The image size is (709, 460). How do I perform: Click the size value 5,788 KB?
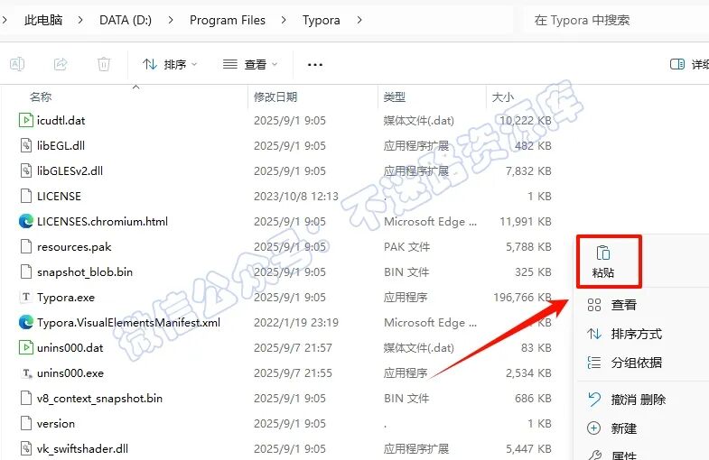pos(528,247)
